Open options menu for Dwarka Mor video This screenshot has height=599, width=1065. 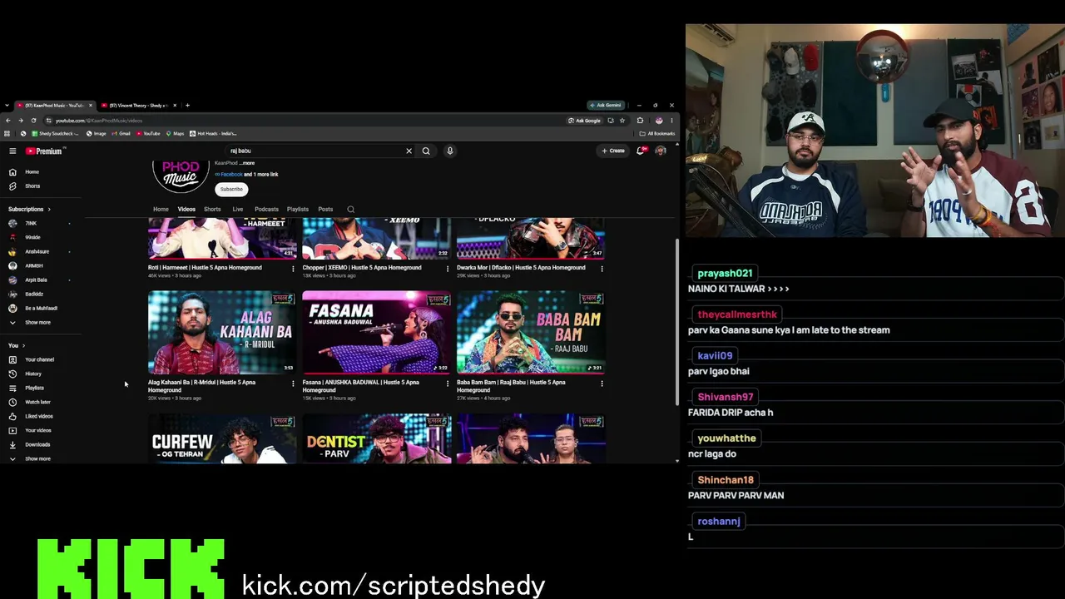(602, 269)
